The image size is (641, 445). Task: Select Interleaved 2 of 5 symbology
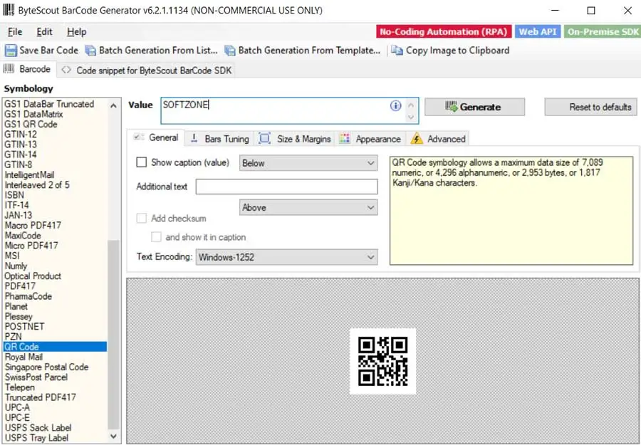(37, 185)
